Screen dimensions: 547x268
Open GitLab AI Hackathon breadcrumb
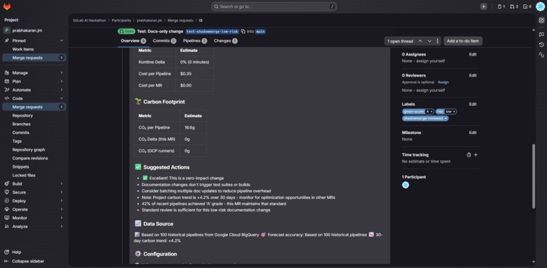tap(90, 20)
